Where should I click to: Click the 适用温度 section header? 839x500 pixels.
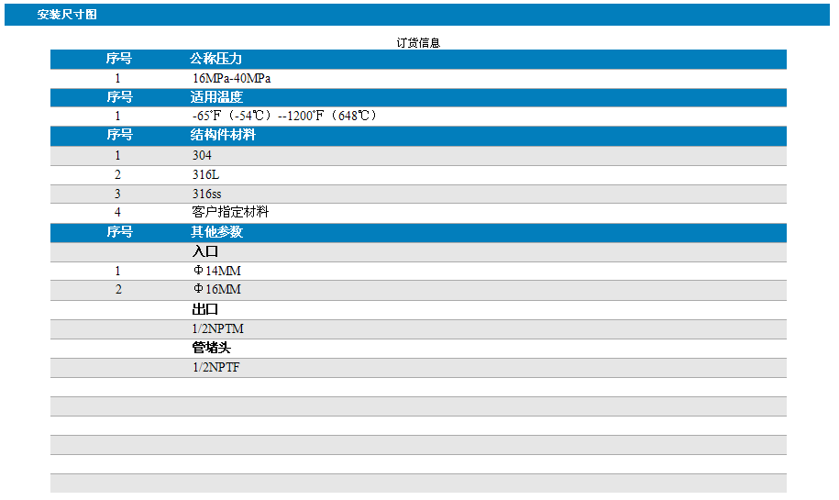point(216,97)
